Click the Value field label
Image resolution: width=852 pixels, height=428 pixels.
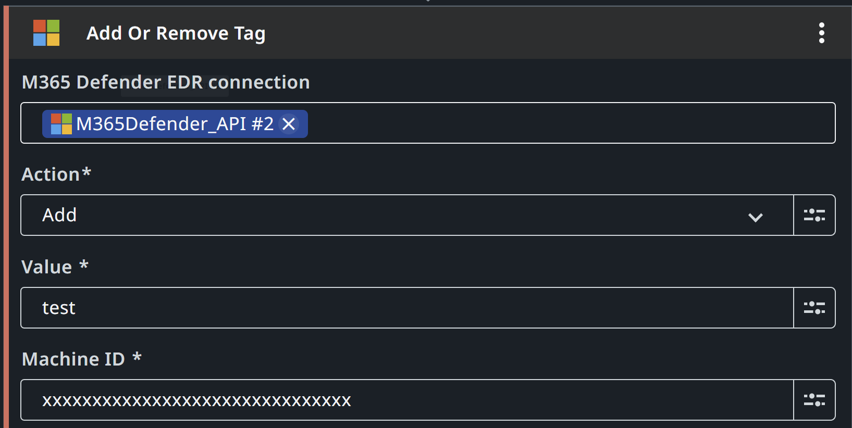pyautogui.click(x=55, y=267)
